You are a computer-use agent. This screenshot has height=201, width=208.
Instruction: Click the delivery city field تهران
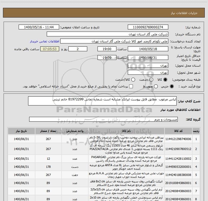point(148,73)
